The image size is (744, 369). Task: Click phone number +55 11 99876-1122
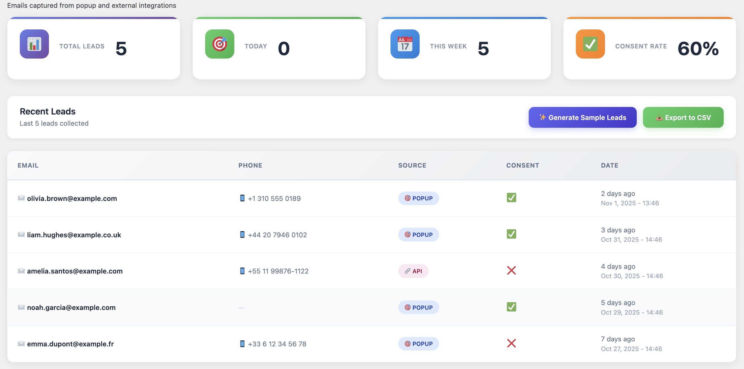tap(278, 271)
